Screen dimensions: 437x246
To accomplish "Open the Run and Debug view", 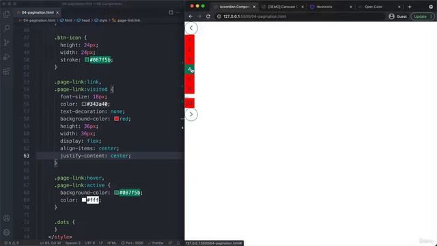I will click(7, 57).
